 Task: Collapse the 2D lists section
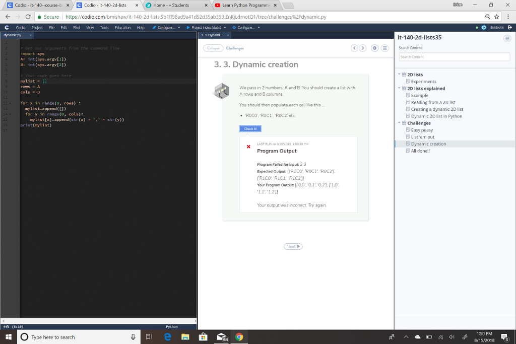399,75
